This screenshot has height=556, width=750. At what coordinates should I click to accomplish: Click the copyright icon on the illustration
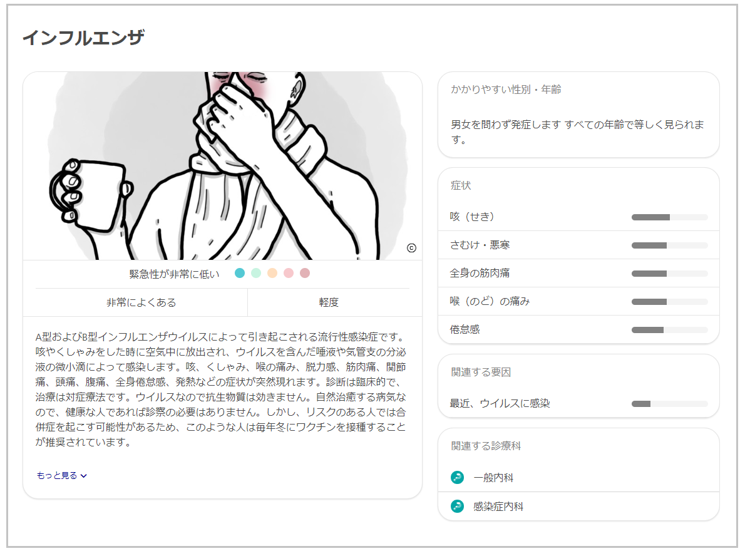[411, 248]
